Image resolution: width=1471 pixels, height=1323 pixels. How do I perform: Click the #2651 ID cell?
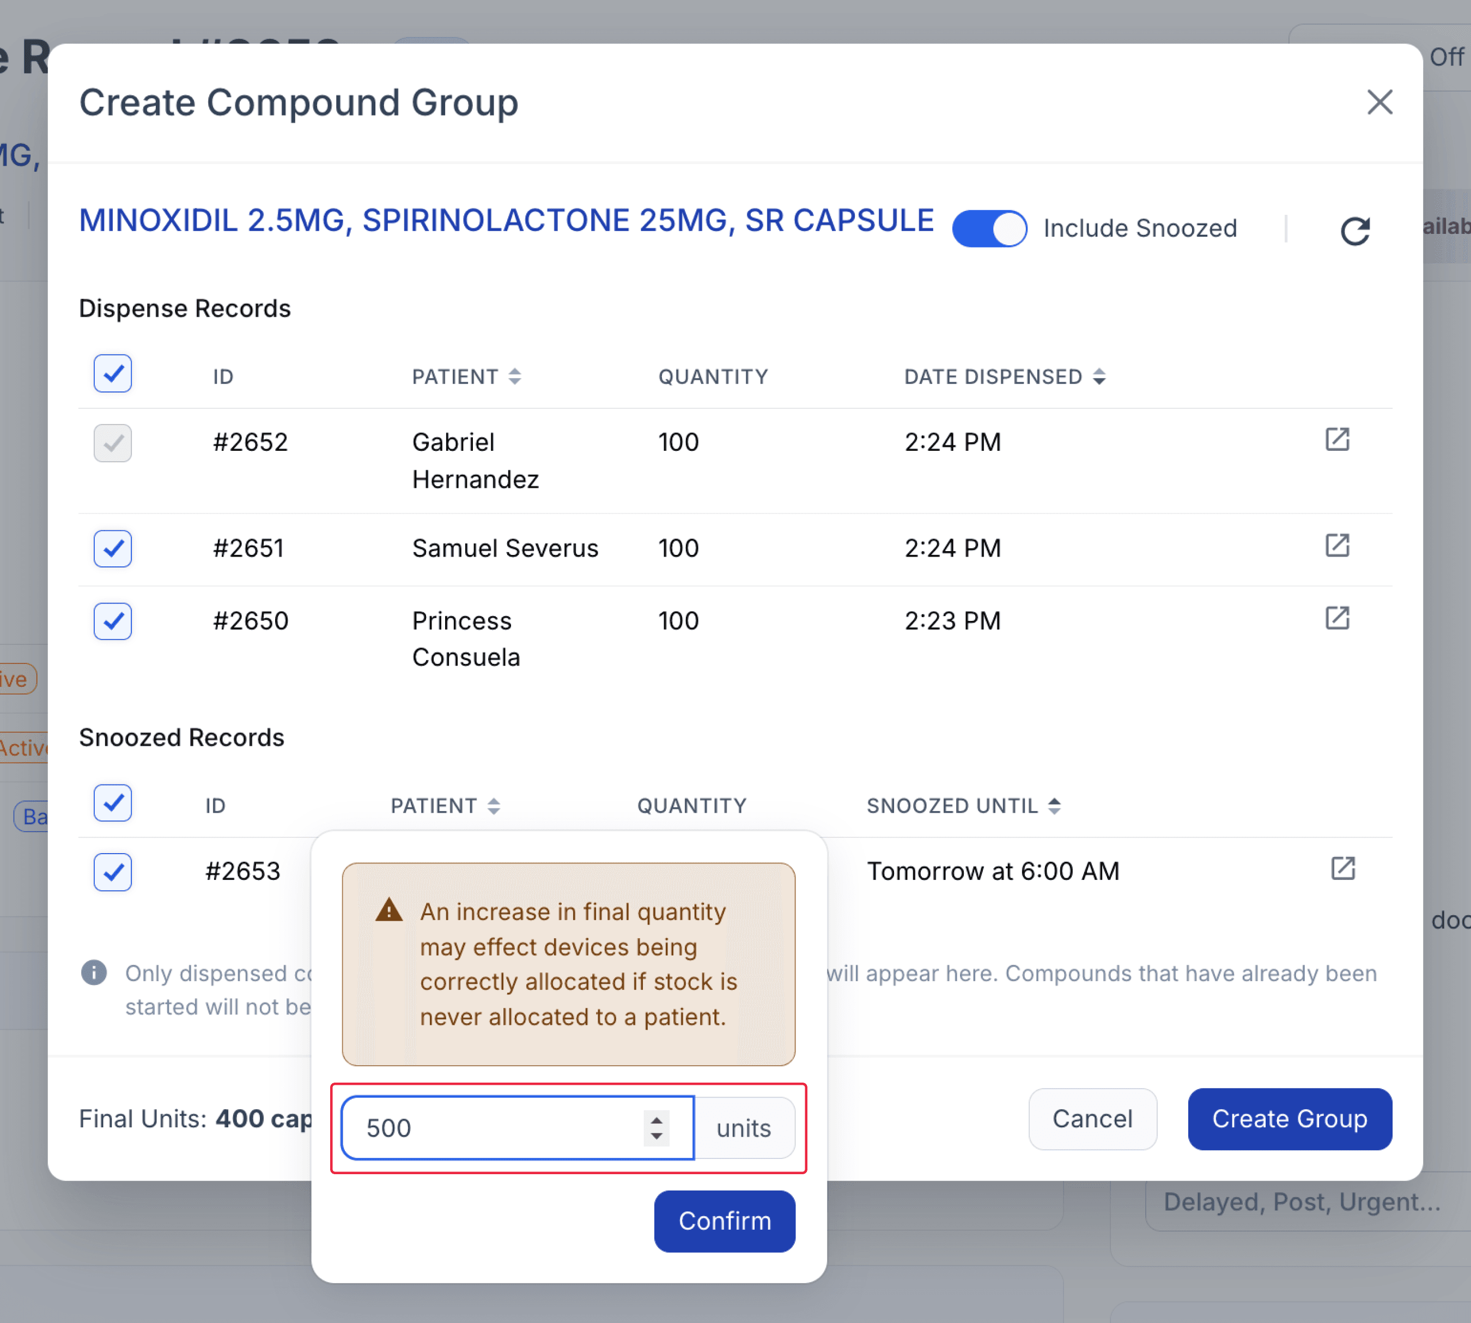point(248,548)
